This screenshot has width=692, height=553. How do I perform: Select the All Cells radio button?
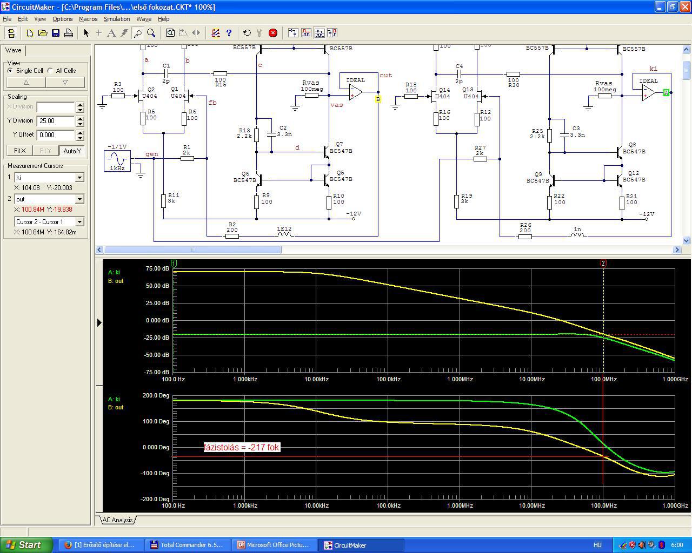pyautogui.click(x=50, y=71)
